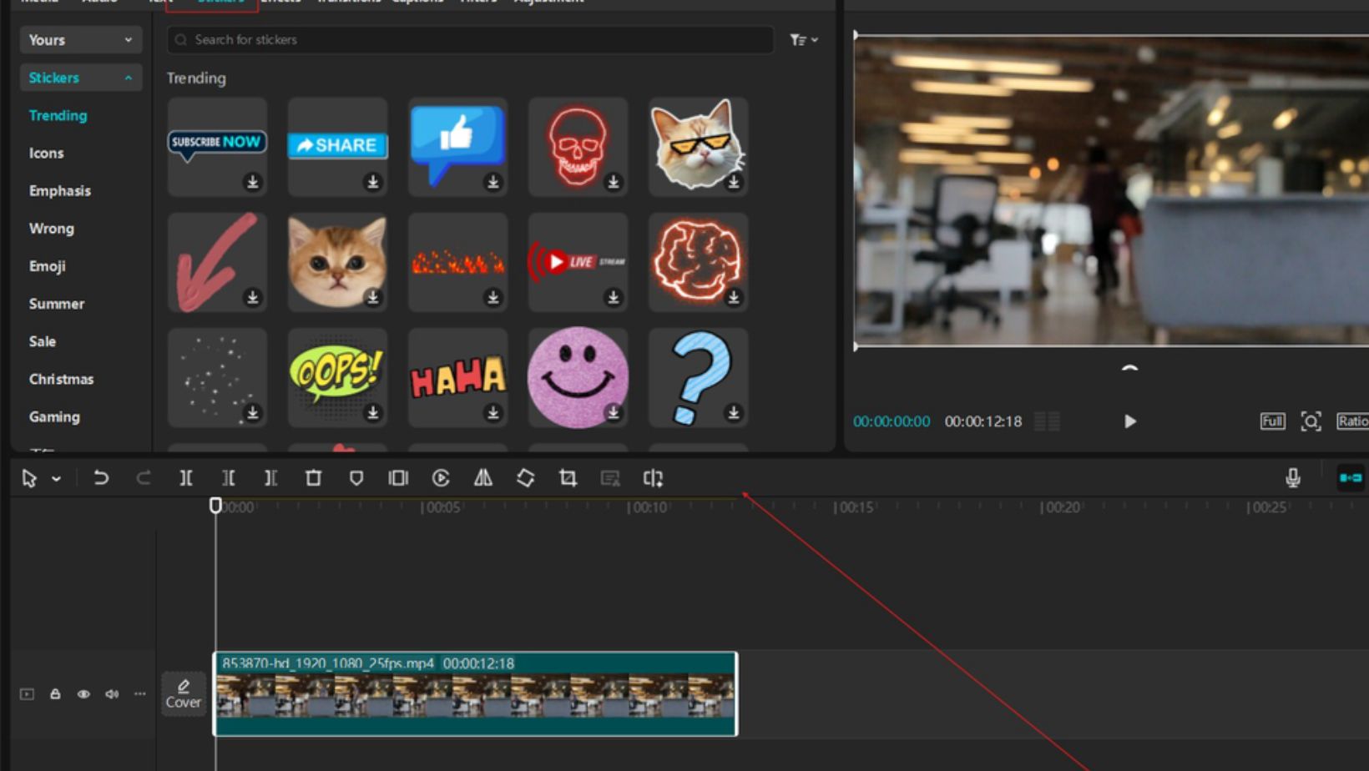1369x771 pixels.
Task: Click the delete-left trim icon
Action: tap(228, 478)
